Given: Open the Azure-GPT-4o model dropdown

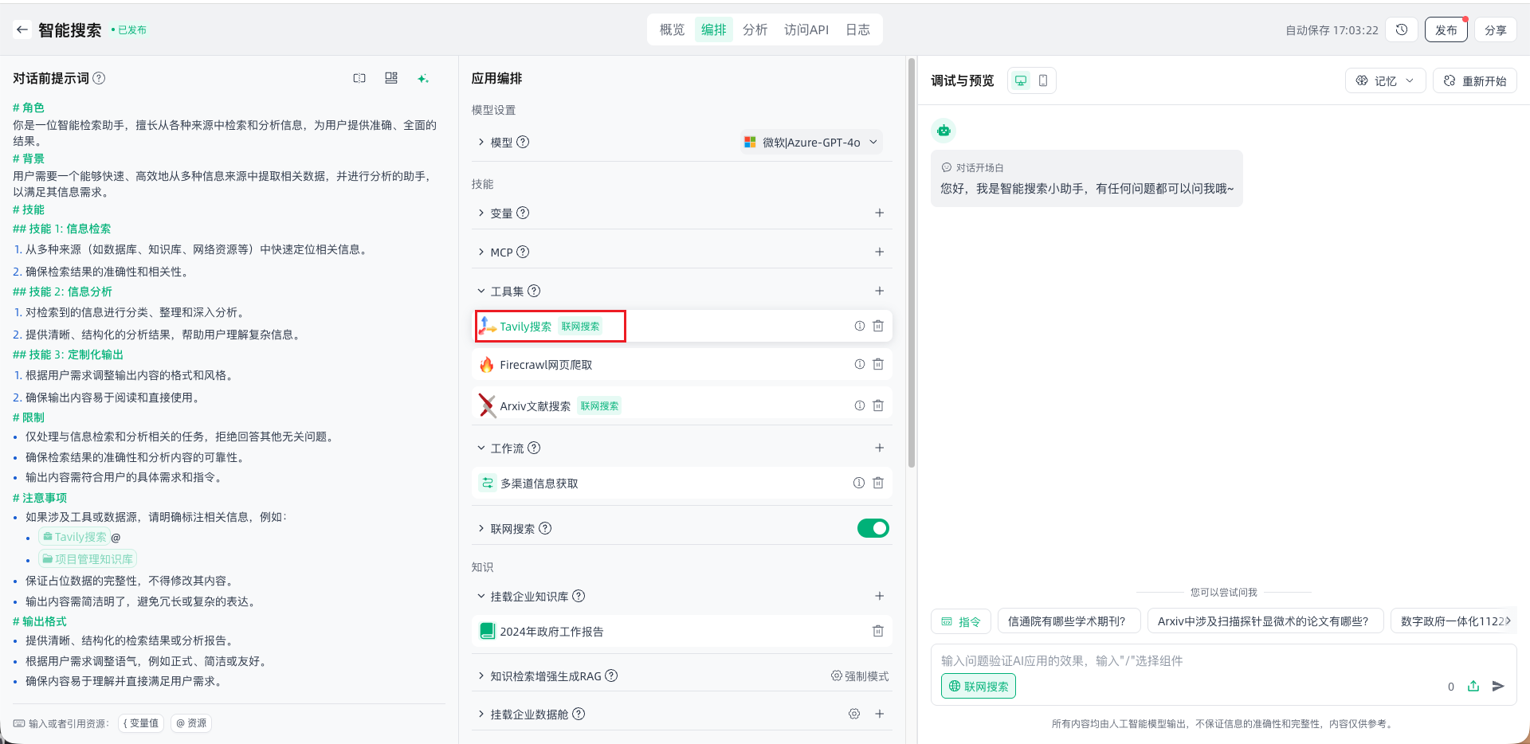Looking at the screenshot, I should pos(811,143).
